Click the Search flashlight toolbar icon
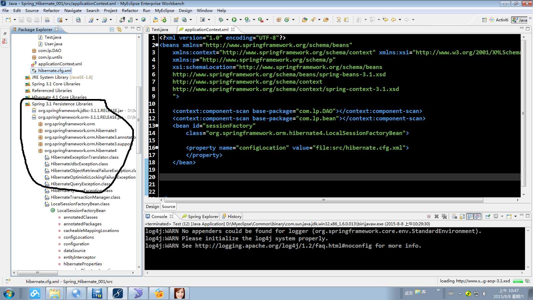This screenshot has width=533, height=300. coord(313,20)
